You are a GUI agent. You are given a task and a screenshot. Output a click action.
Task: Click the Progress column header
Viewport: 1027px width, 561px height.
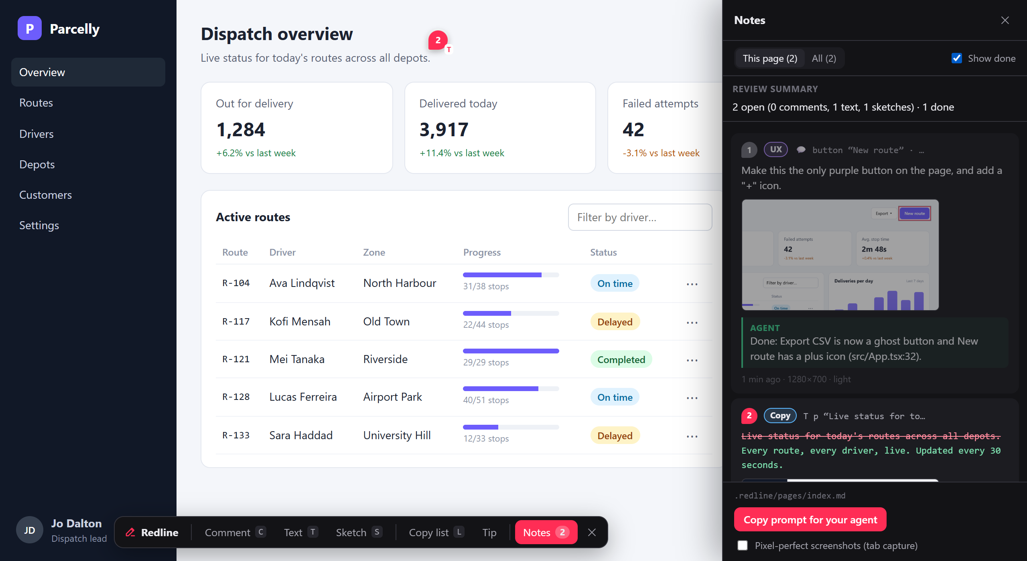(x=482, y=252)
